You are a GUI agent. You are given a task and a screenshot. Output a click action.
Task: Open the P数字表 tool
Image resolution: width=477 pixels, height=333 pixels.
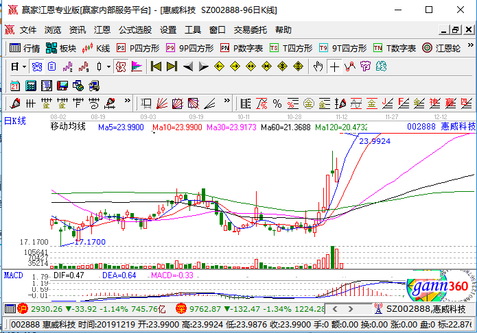[x=242, y=48]
